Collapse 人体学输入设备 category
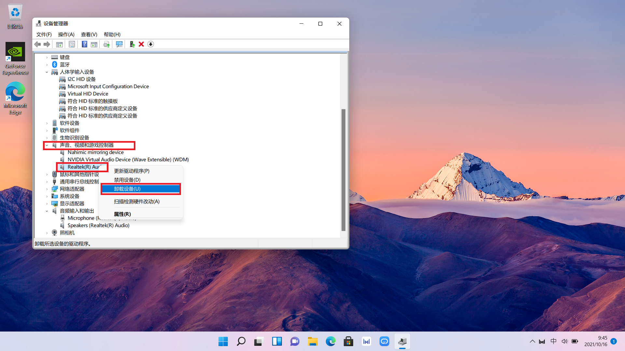Screen dimensions: 625x351 [x=47, y=72]
